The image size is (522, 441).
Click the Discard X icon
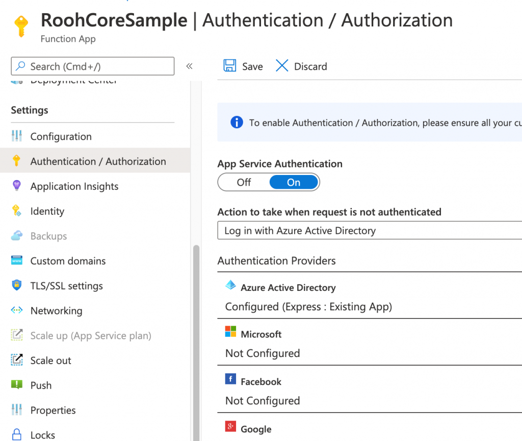click(282, 66)
